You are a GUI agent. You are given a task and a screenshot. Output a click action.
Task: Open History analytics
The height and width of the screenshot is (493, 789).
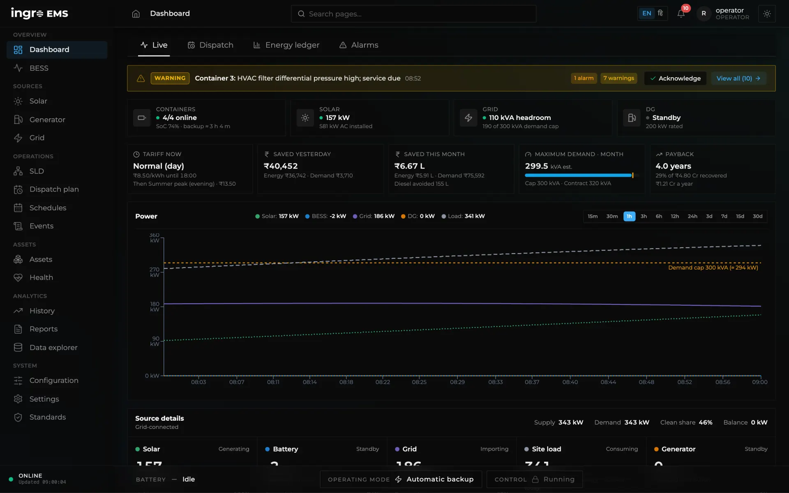[x=57, y=311]
